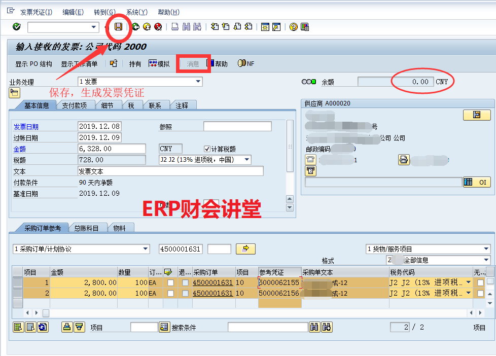The height and width of the screenshot is (356, 496).
Task: Click the 金额 input field with 6,328.00
Action: 112,149
